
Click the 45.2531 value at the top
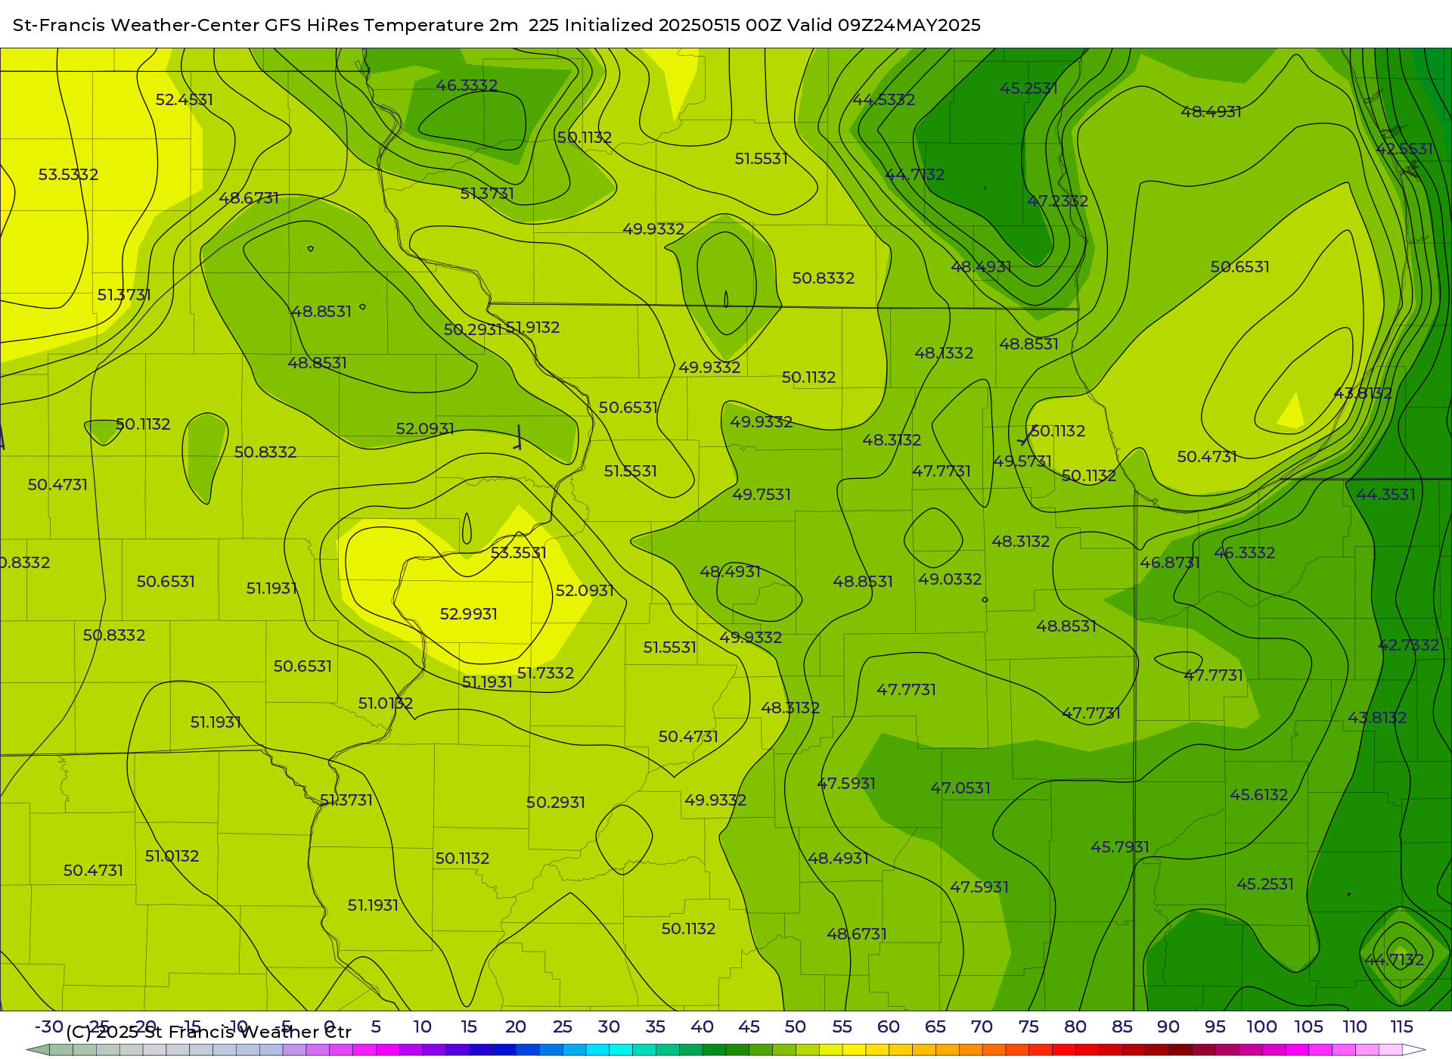(1028, 89)
